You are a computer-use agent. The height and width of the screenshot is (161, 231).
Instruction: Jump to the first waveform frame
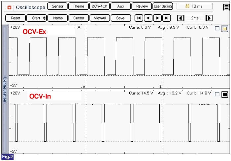[139, 18]
